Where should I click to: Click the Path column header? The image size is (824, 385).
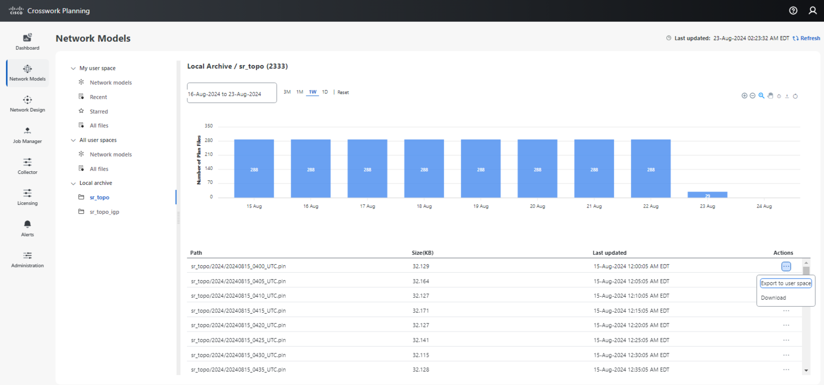click(196, 253)
